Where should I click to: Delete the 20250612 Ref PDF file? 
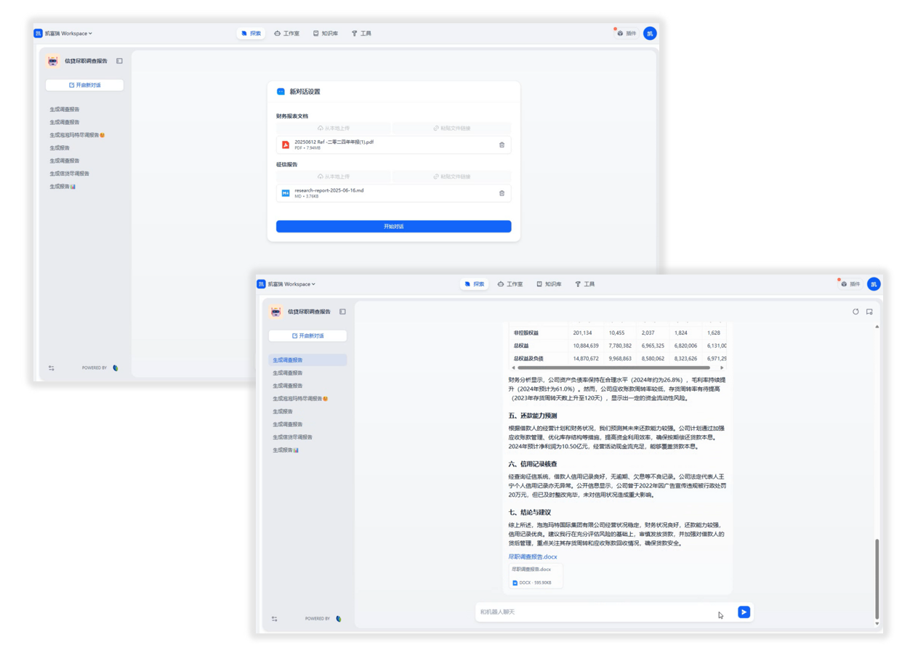[x=502, y=145]
